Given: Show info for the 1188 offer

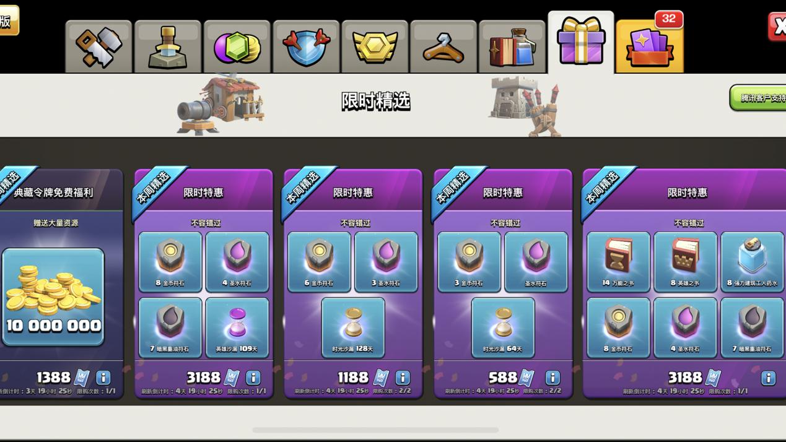Looking at the screenshot, I should click(x=403, y=377).
